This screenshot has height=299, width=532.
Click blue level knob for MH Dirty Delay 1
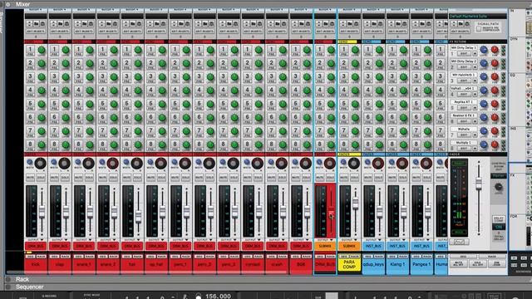(x=484, y=50)
